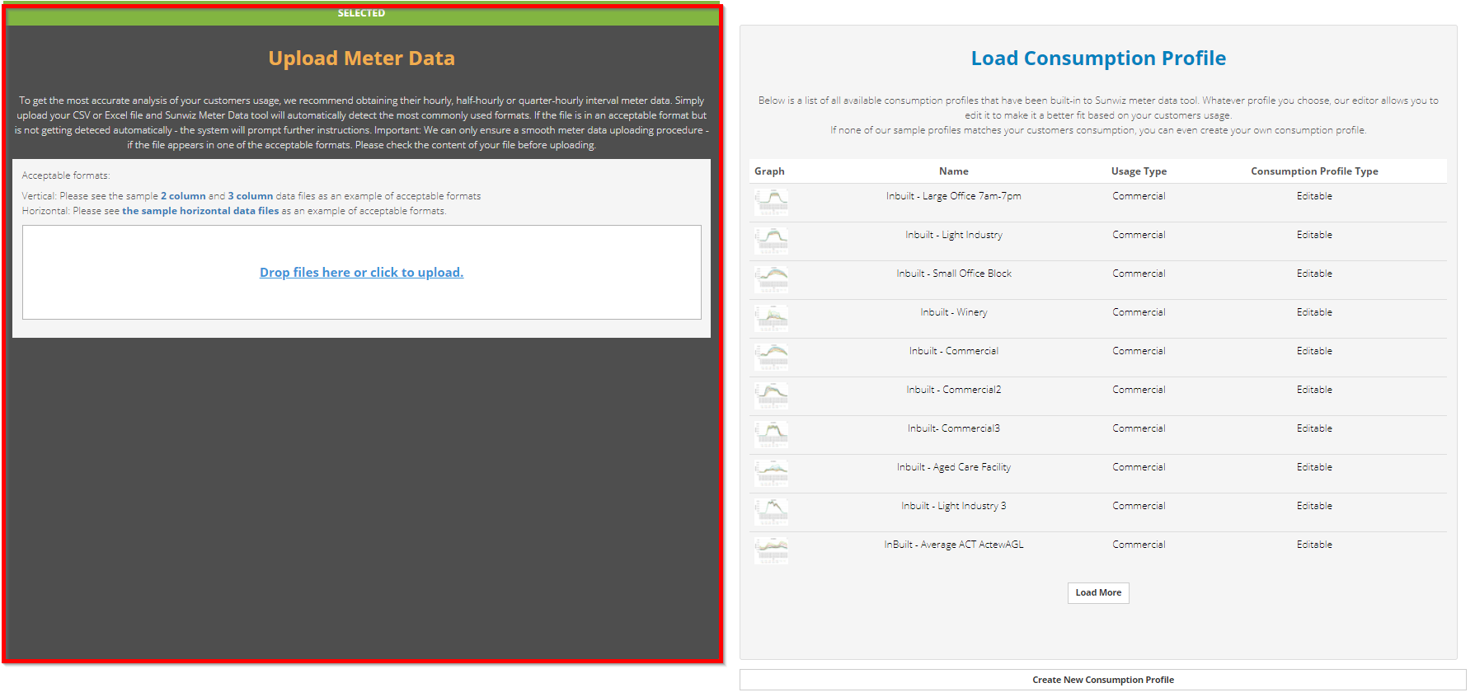1475x697 pixels.
Task: Open the sample horizontal data files link
Action: coord(200,211)
